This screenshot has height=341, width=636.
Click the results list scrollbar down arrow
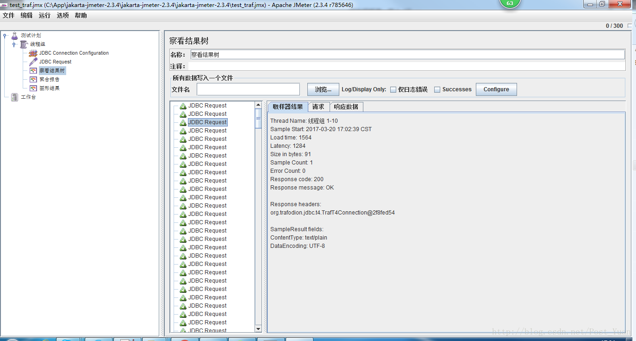tap(258, 329)
